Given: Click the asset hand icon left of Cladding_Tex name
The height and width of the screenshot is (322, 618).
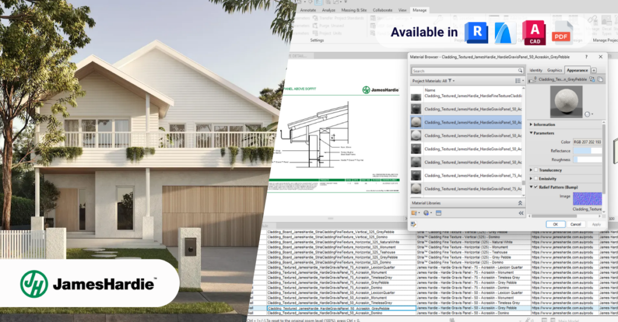Looking at the screenshot, I should pos(532,79).
